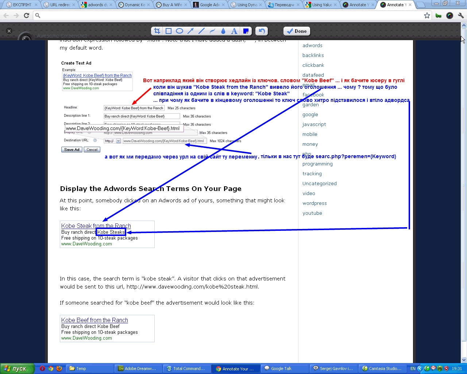Image resolution: width=467 pixels, height=374 pixels.
Task: Select the Crop tool in annotation toolbar
Action: pyautogui.click(x=157, y=31)
